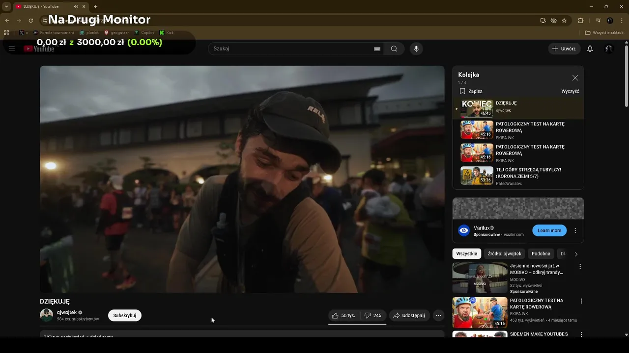Image resolution: width=629 pixels, height=353 pixels.
Task: Open the cjwojtek channel avatar
Action: (x=46, y=315)
